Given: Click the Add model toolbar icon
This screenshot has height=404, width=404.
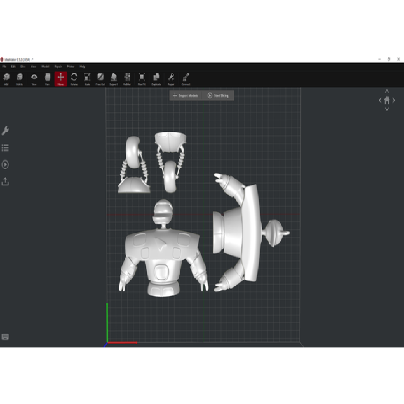Looking at the screenshot, I should click(7, 78).
